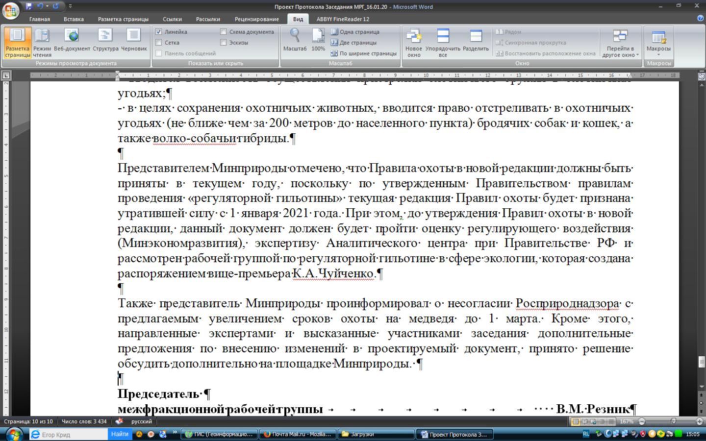Open the Ссылки ribbon tab
Image resolution: width=706 pixels, height=441 pixels.
point(172,19)
